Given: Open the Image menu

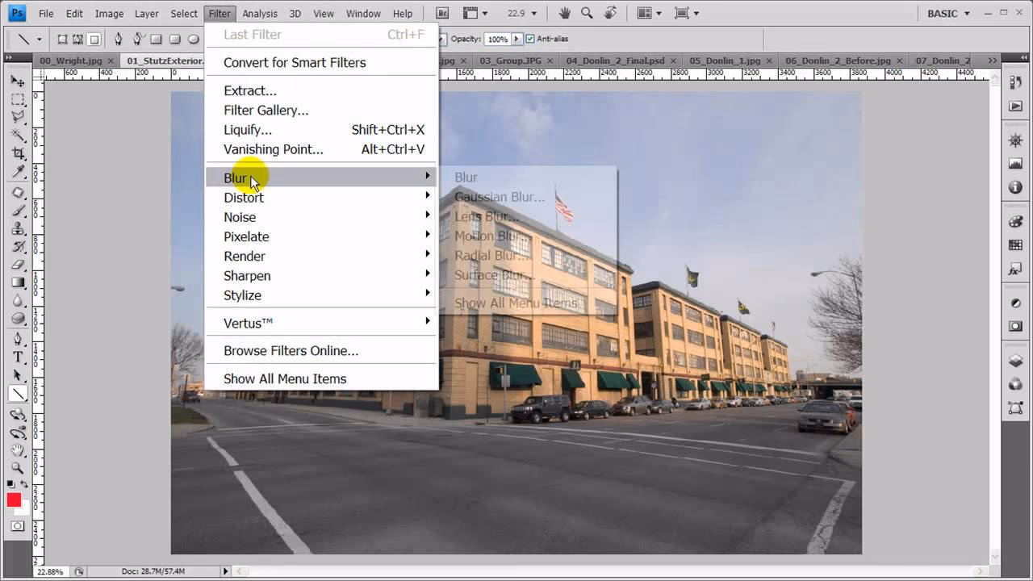Looking at the screenshot, I should click(x=109, y=13).
